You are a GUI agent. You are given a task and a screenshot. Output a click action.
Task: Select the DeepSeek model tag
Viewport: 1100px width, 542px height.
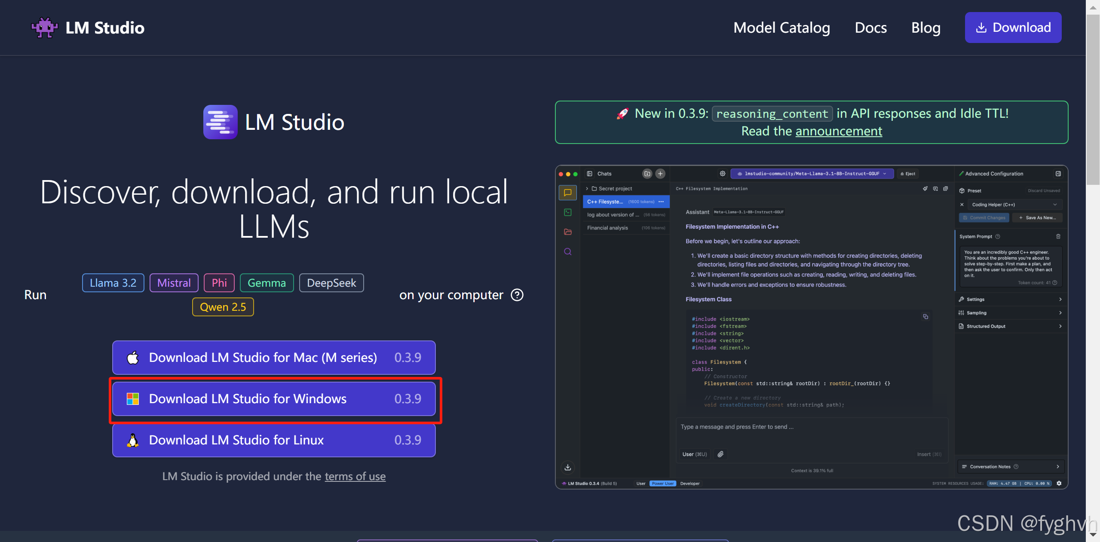[331, 283]
